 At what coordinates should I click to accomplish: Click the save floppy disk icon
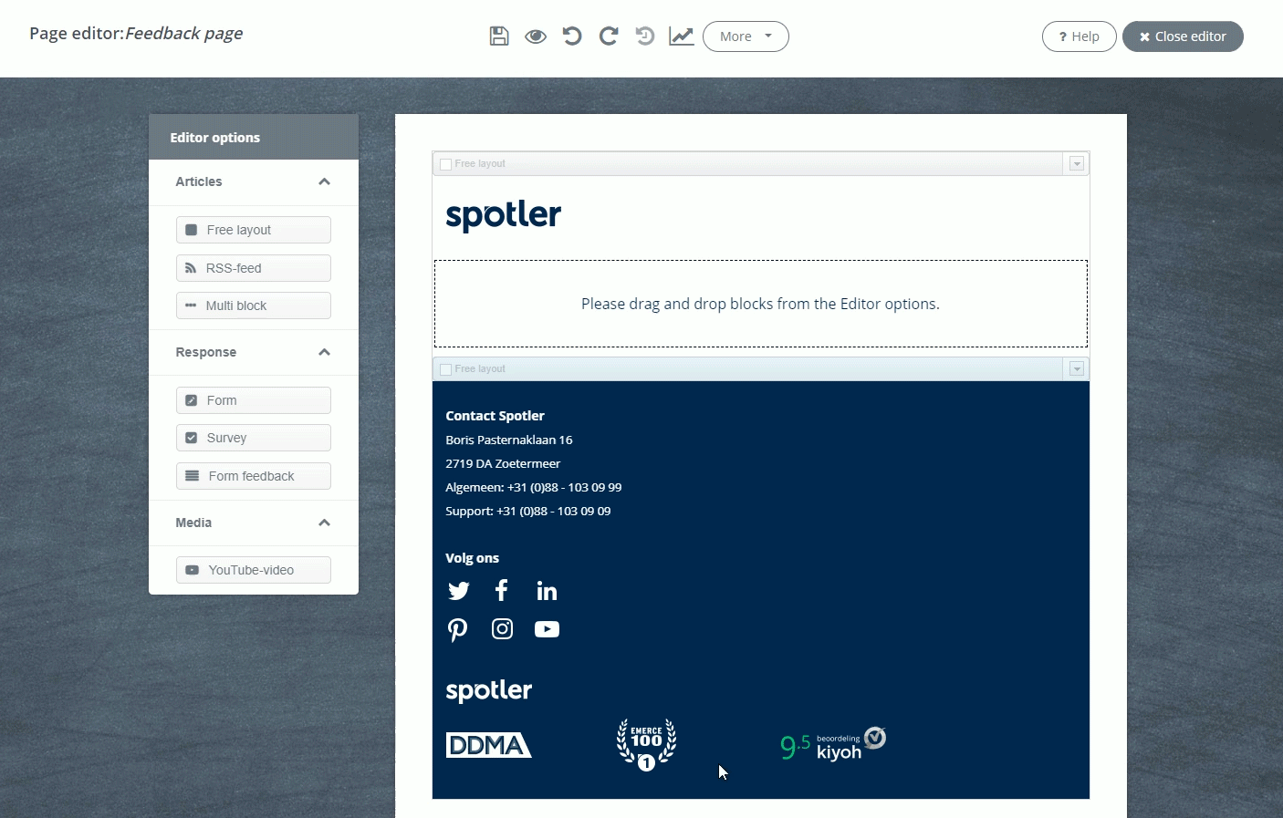click(x=499, y=36)
